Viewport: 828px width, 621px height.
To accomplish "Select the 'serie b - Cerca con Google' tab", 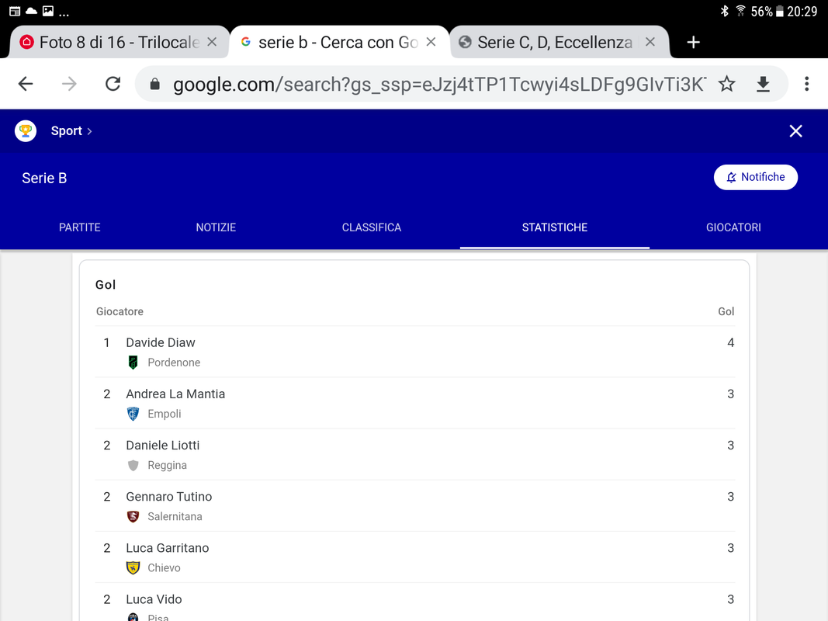I will 338,42.
